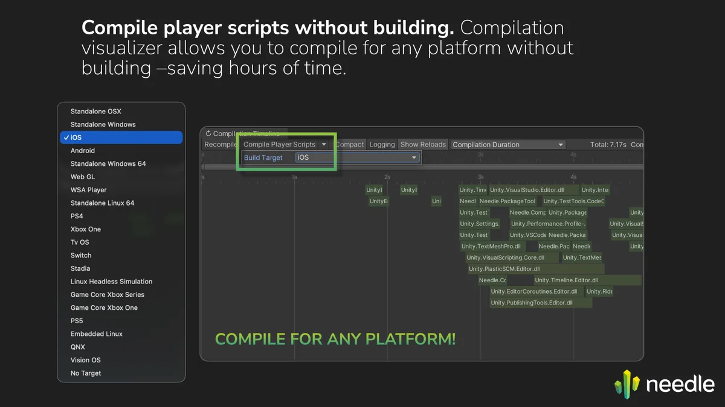Select Android from the platform list
The width and height of the screenshot is (725, 407).
tap(83, 151)
